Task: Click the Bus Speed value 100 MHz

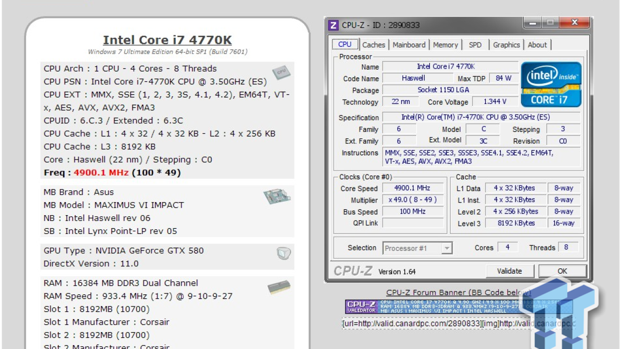Action: tap(413, 211)
